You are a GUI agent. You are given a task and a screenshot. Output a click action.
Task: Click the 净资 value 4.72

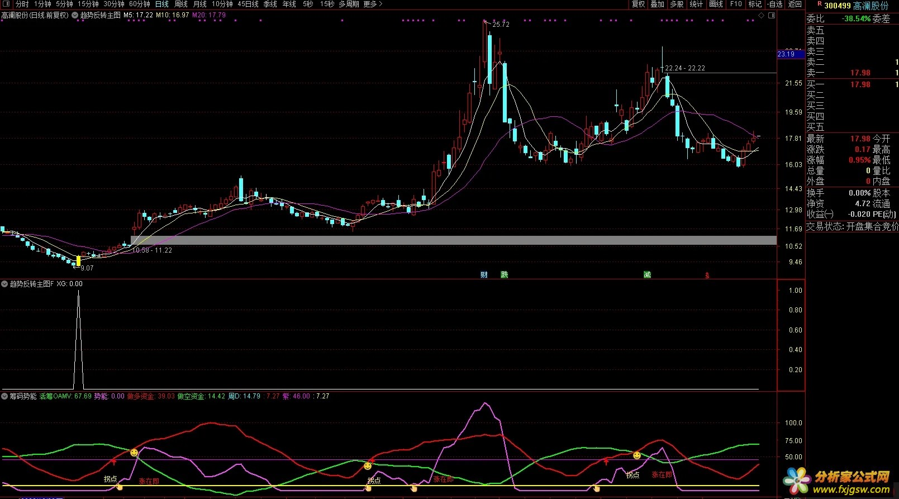[x=863, y=203]
